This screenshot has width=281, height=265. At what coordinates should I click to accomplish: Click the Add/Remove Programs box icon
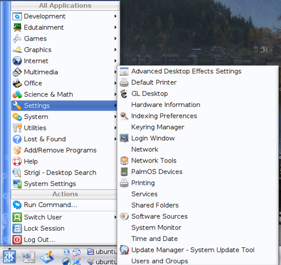tap(17, 150)
